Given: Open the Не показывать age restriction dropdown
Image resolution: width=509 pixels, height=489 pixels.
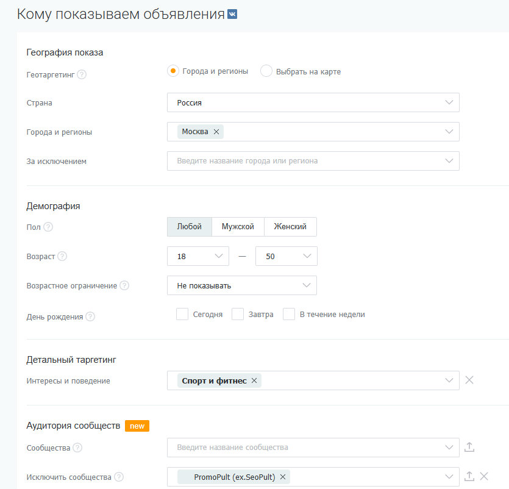Looking at the screenshot, I should (x=242, y=285).
